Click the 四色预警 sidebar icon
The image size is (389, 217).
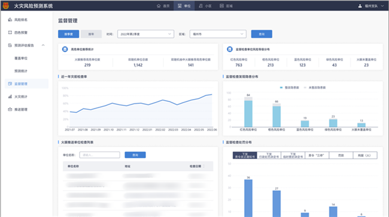[x=10, y=32]
